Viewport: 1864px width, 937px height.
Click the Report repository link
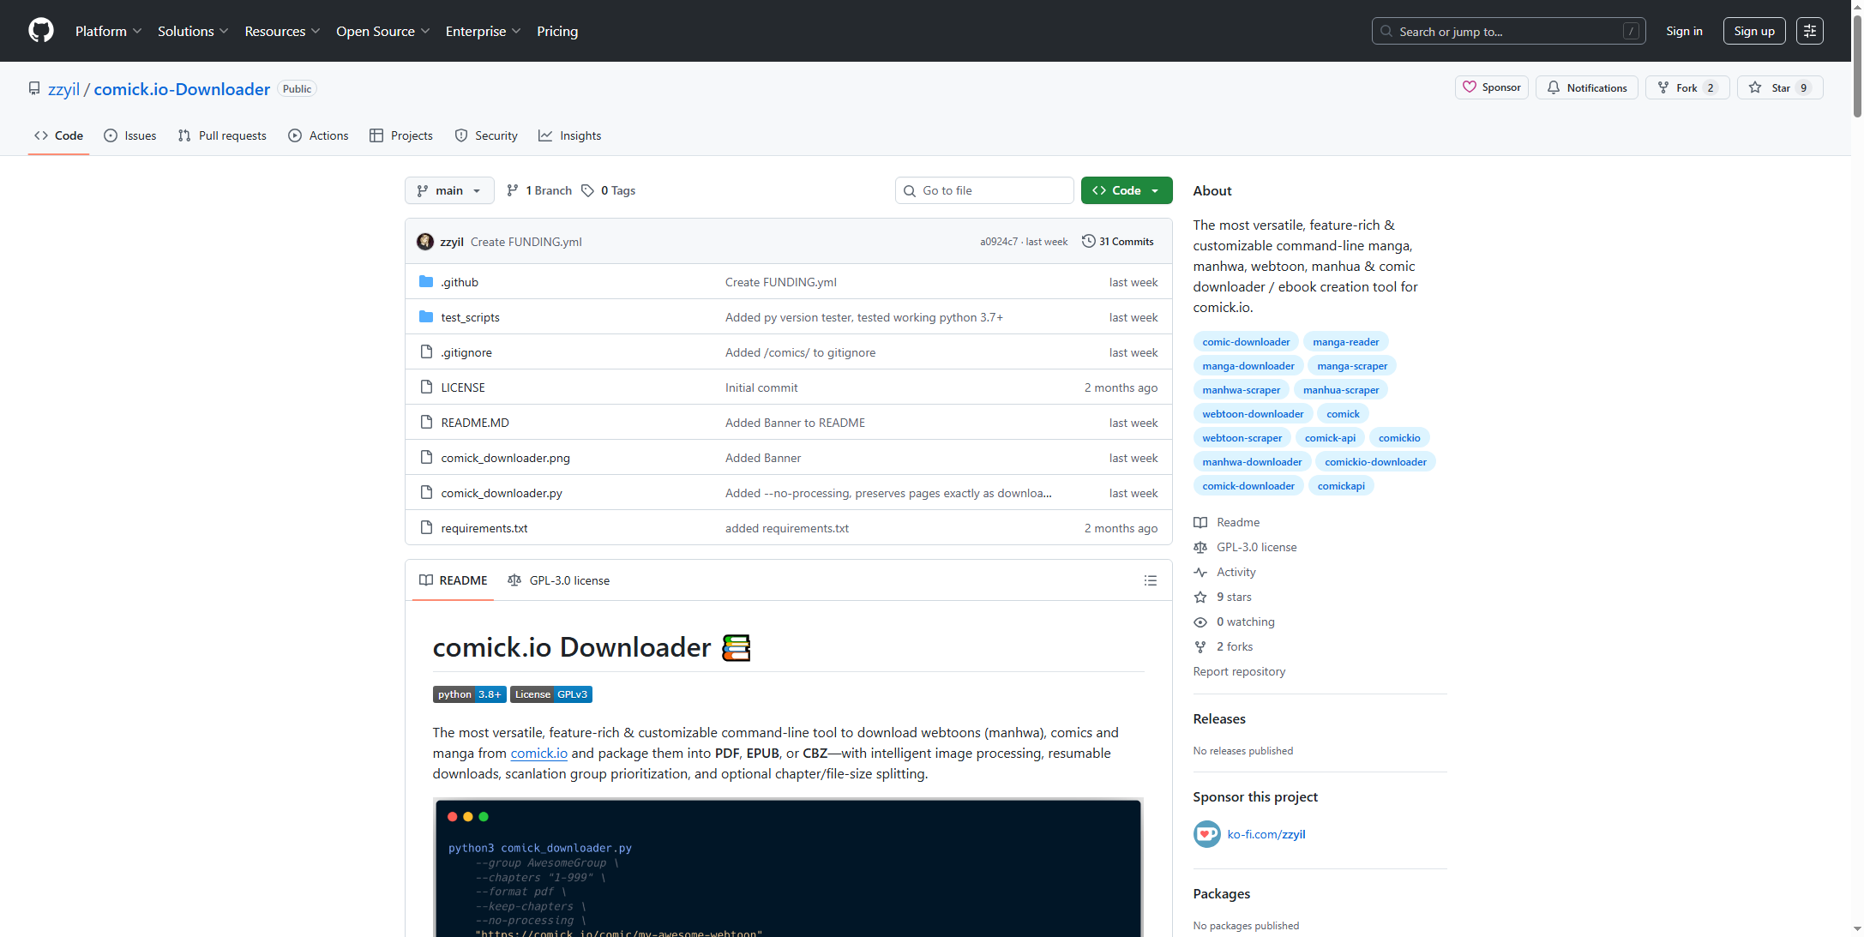[1239, 671]
